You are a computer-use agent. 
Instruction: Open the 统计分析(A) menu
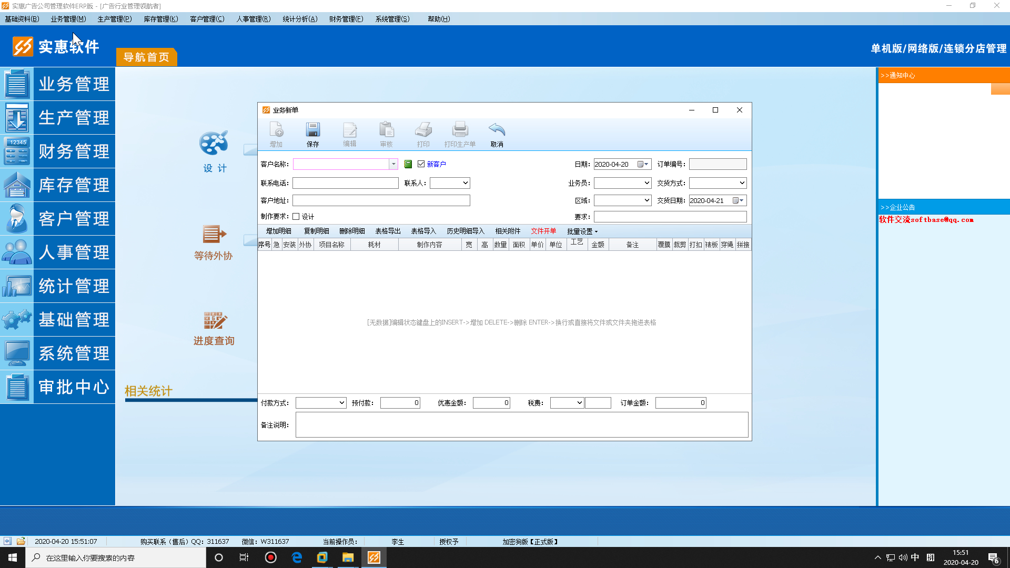point(300,19)
